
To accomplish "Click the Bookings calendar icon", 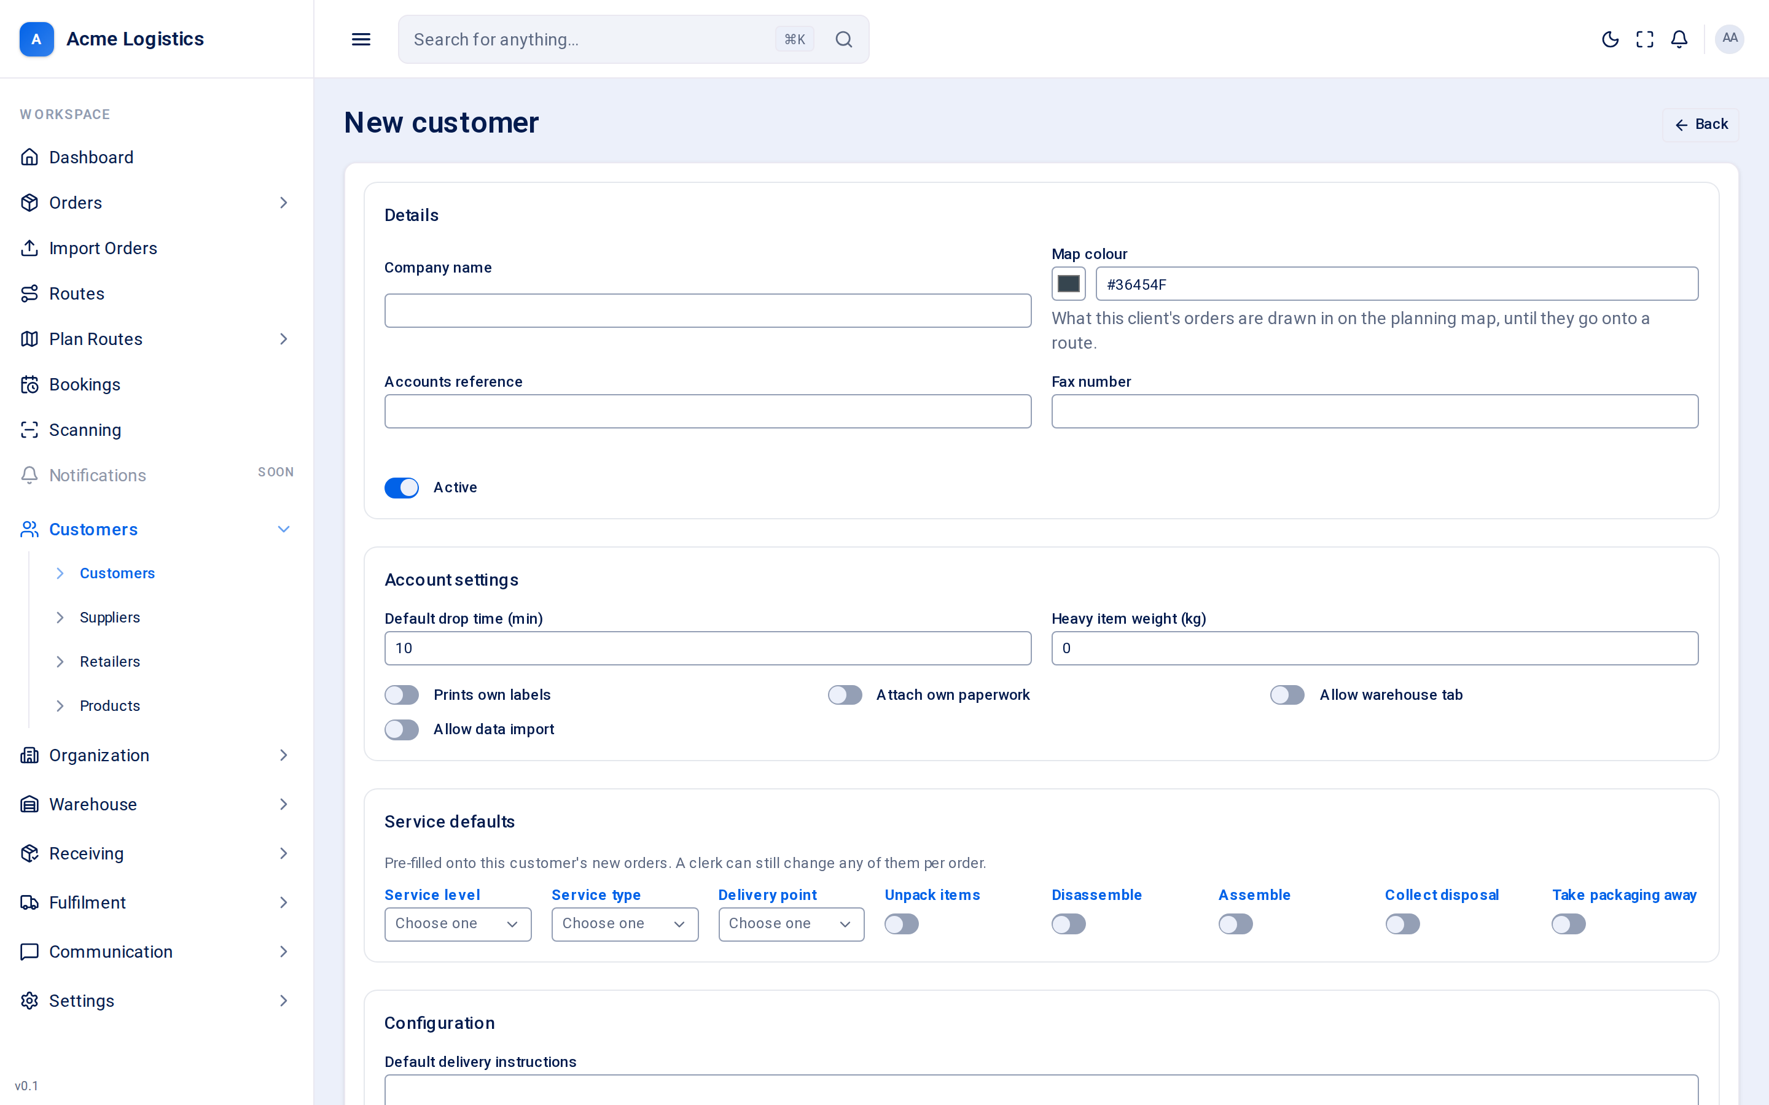I will point(29,384).
